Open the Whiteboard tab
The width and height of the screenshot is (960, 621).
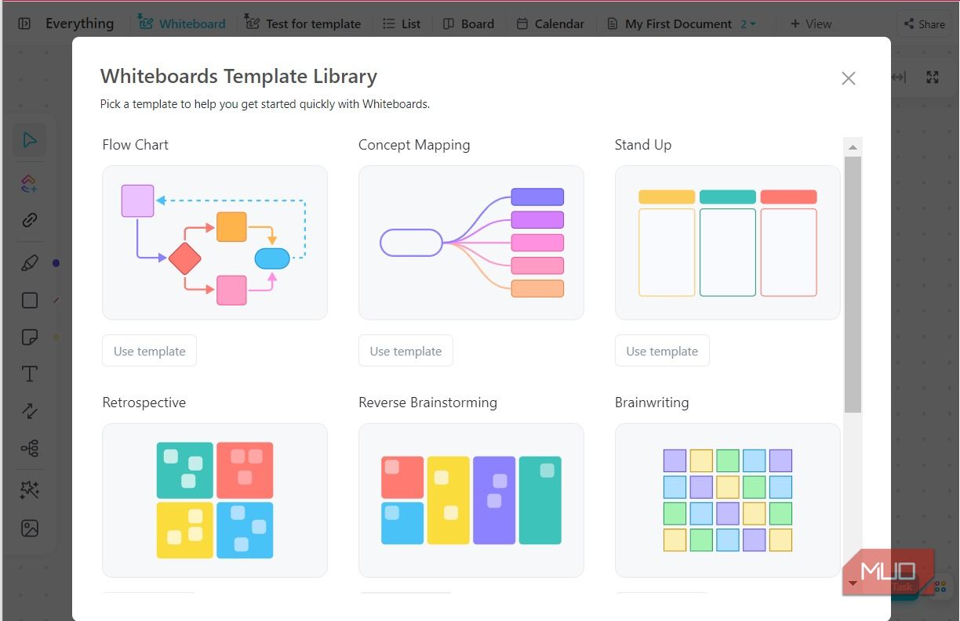(182, 23)
